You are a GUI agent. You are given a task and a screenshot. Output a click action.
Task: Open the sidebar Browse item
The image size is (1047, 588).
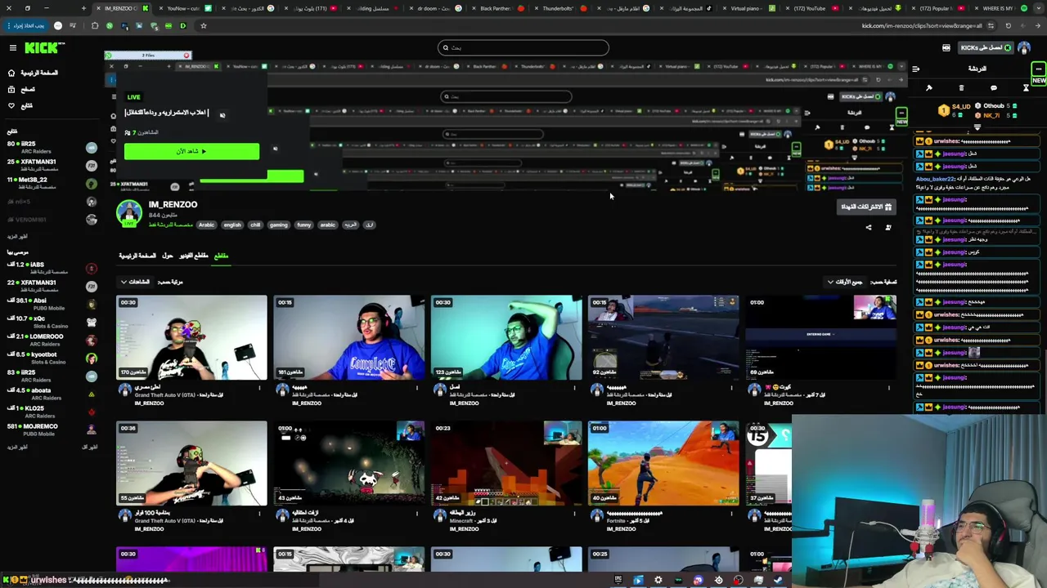[x=21, y=89]
